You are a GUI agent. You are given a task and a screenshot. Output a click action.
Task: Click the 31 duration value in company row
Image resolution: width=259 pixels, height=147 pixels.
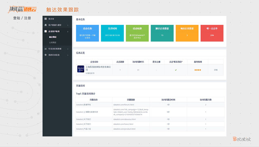click(x=138, y=70)
